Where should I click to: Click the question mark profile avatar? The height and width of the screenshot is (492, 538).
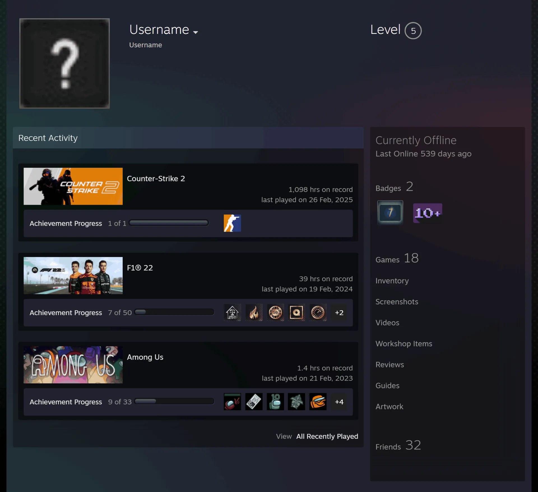click(64, 63)
